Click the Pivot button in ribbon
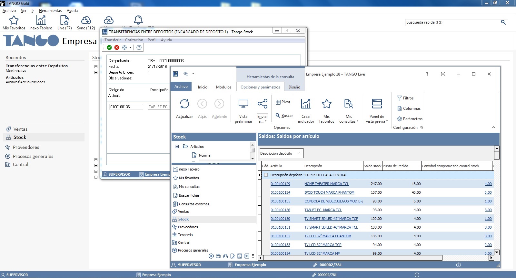The image size is (516, 278). pos(283,102)
